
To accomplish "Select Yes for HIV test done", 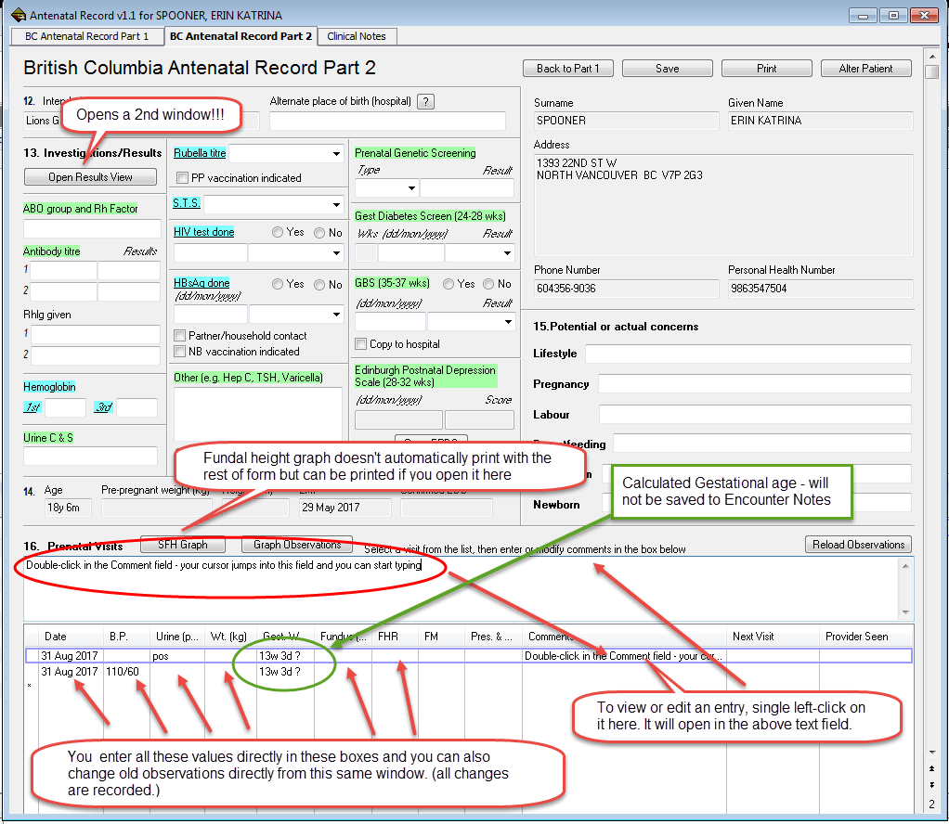I will click(279, 232).
